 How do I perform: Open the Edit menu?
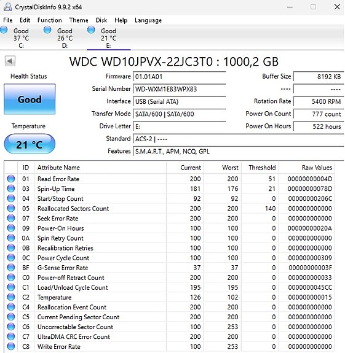[x=25, y=20]
